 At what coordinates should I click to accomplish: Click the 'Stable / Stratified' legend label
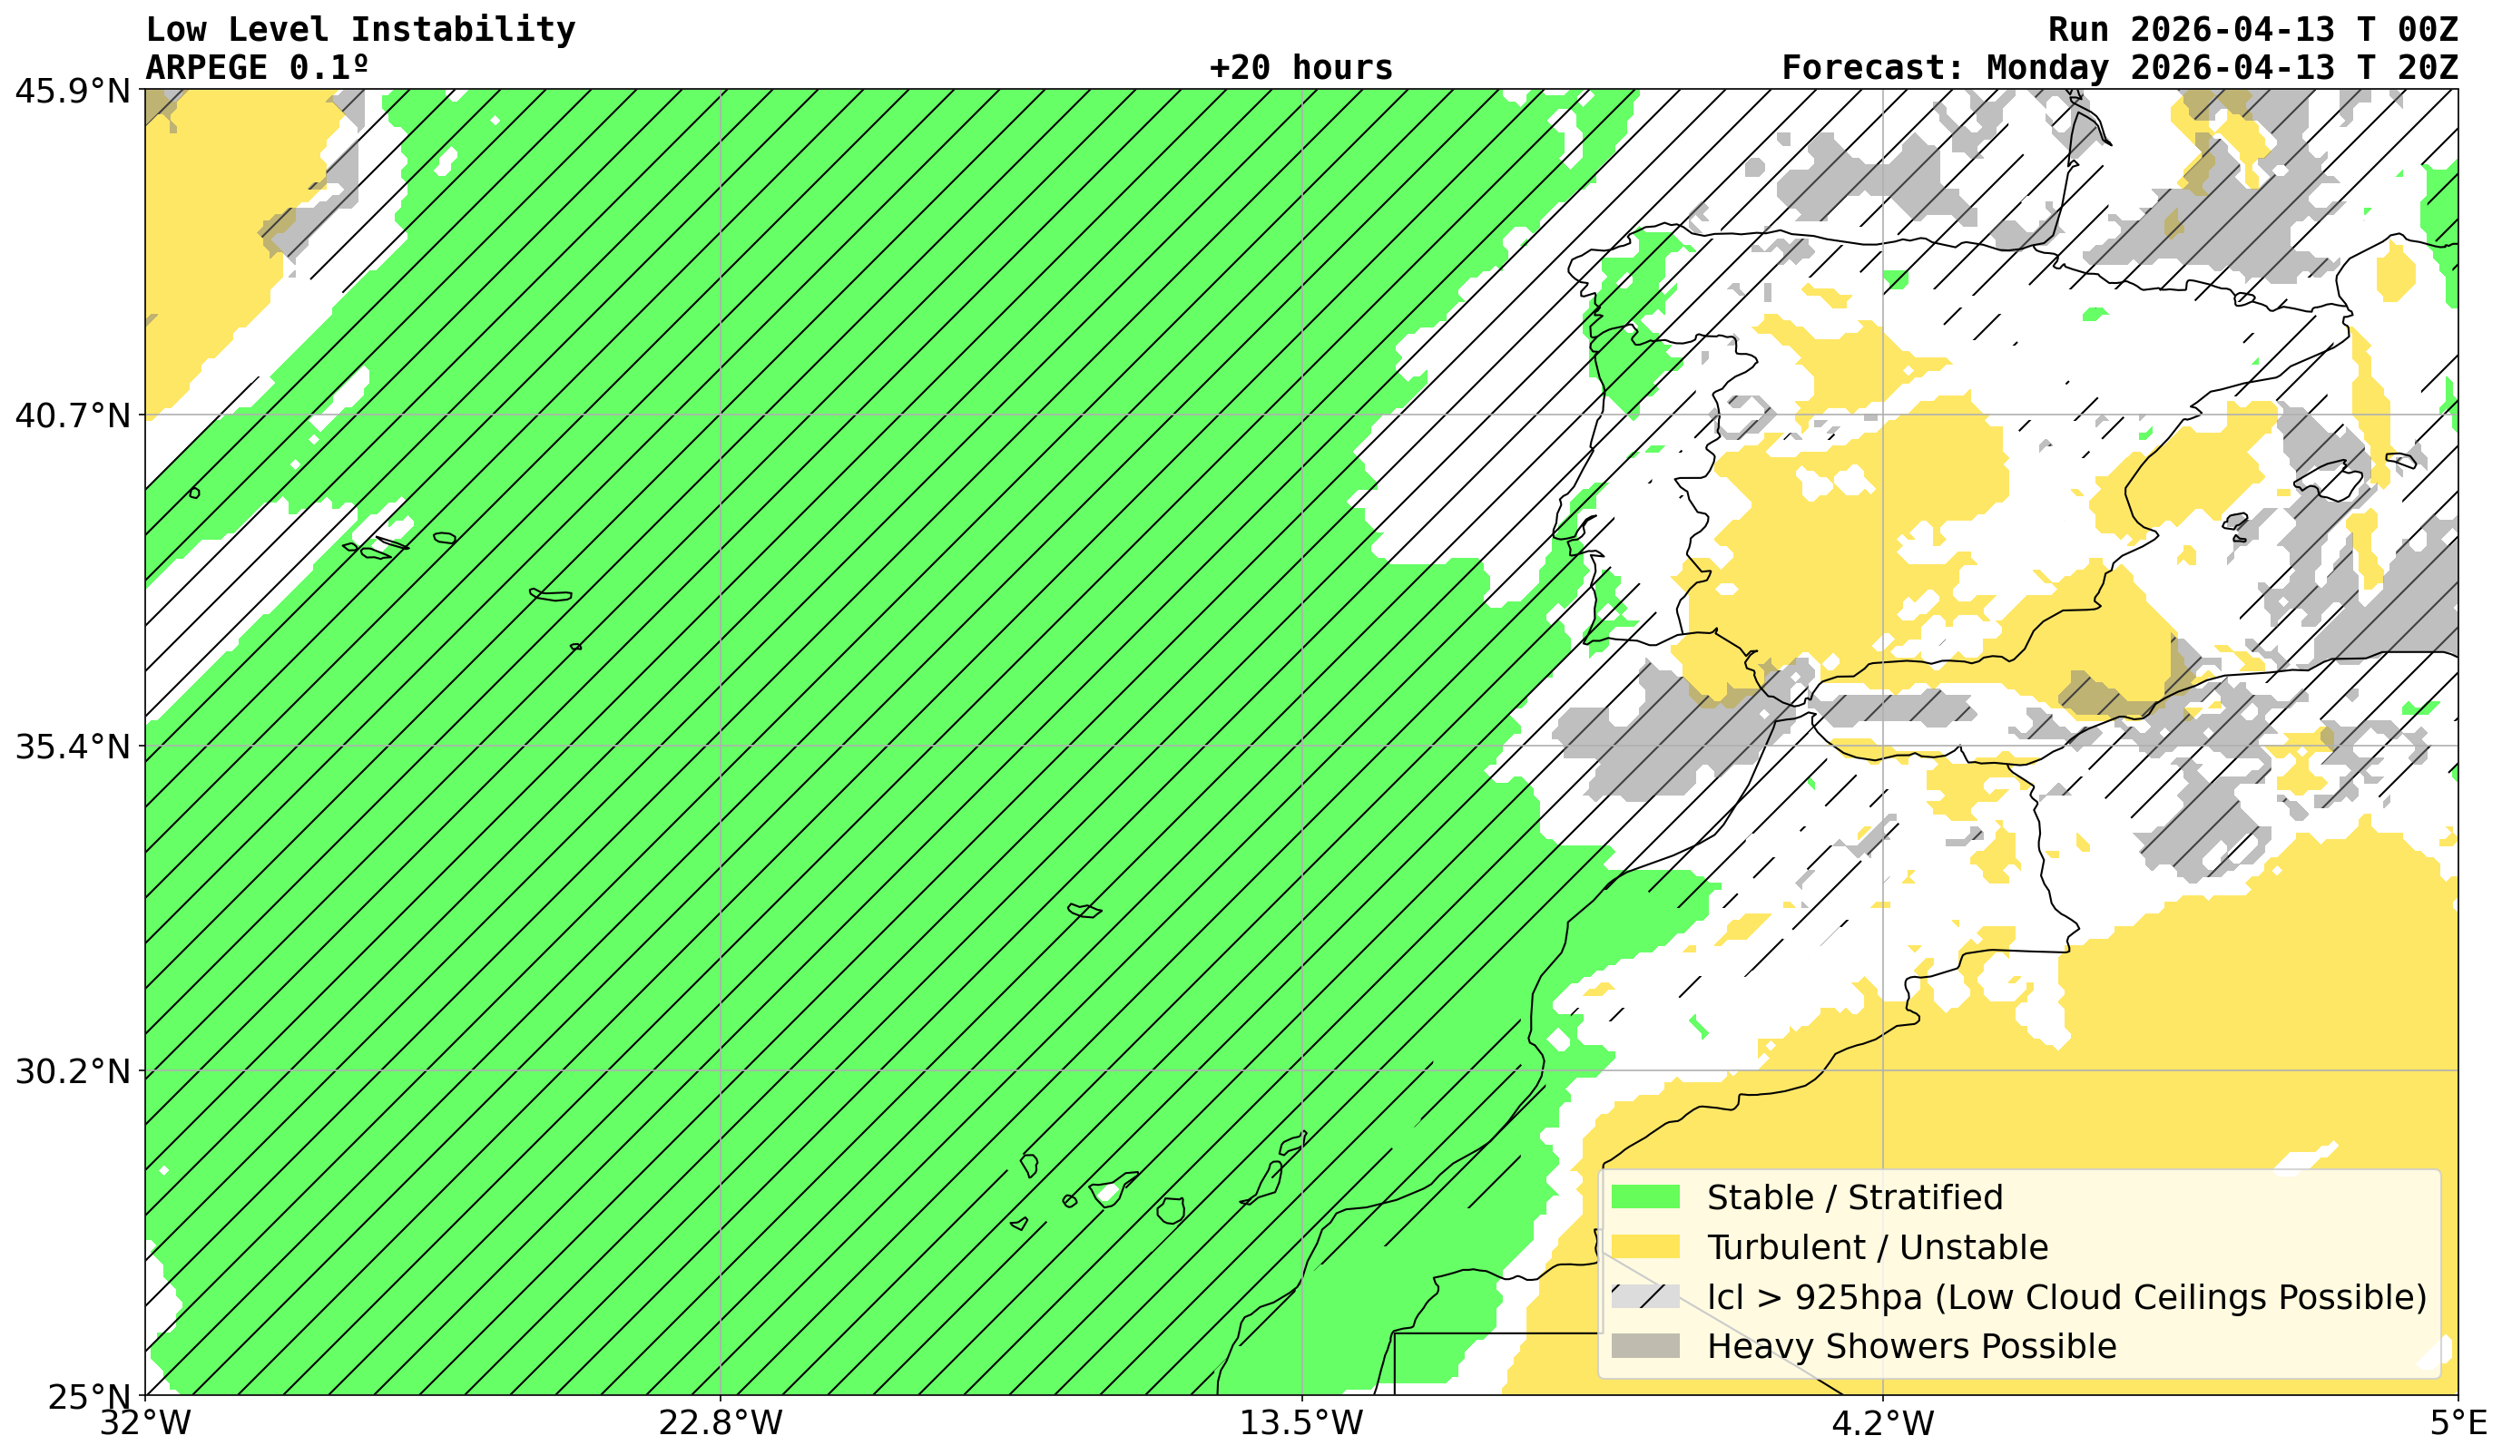[1854, 1197]
